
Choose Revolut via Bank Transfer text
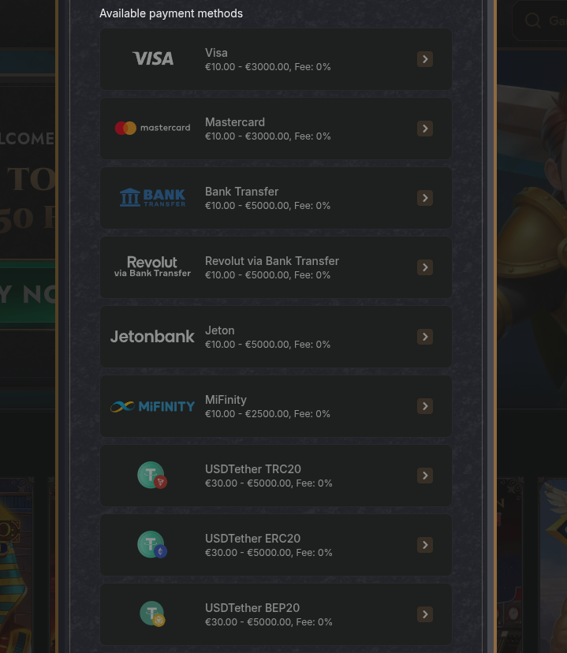point(272,261)
